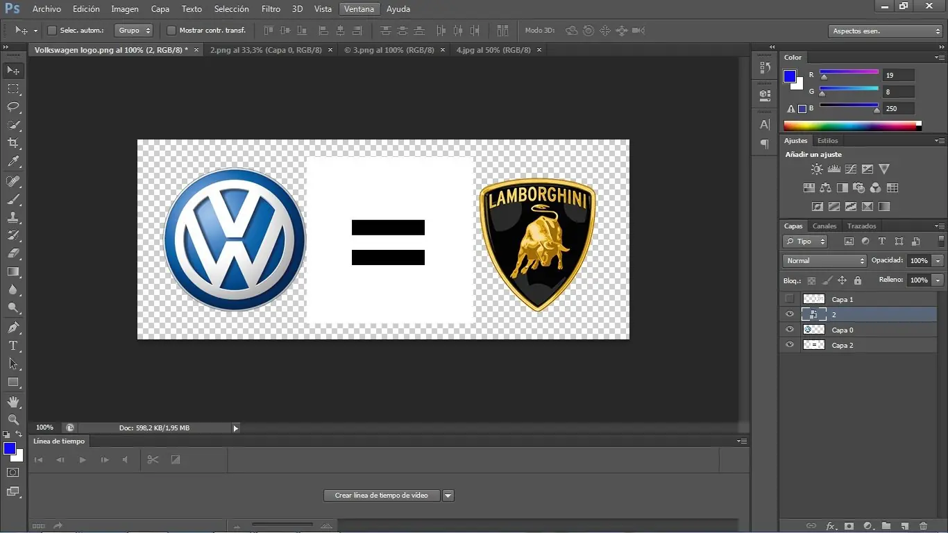Hide the selected layer named "2"

point(789,314)
